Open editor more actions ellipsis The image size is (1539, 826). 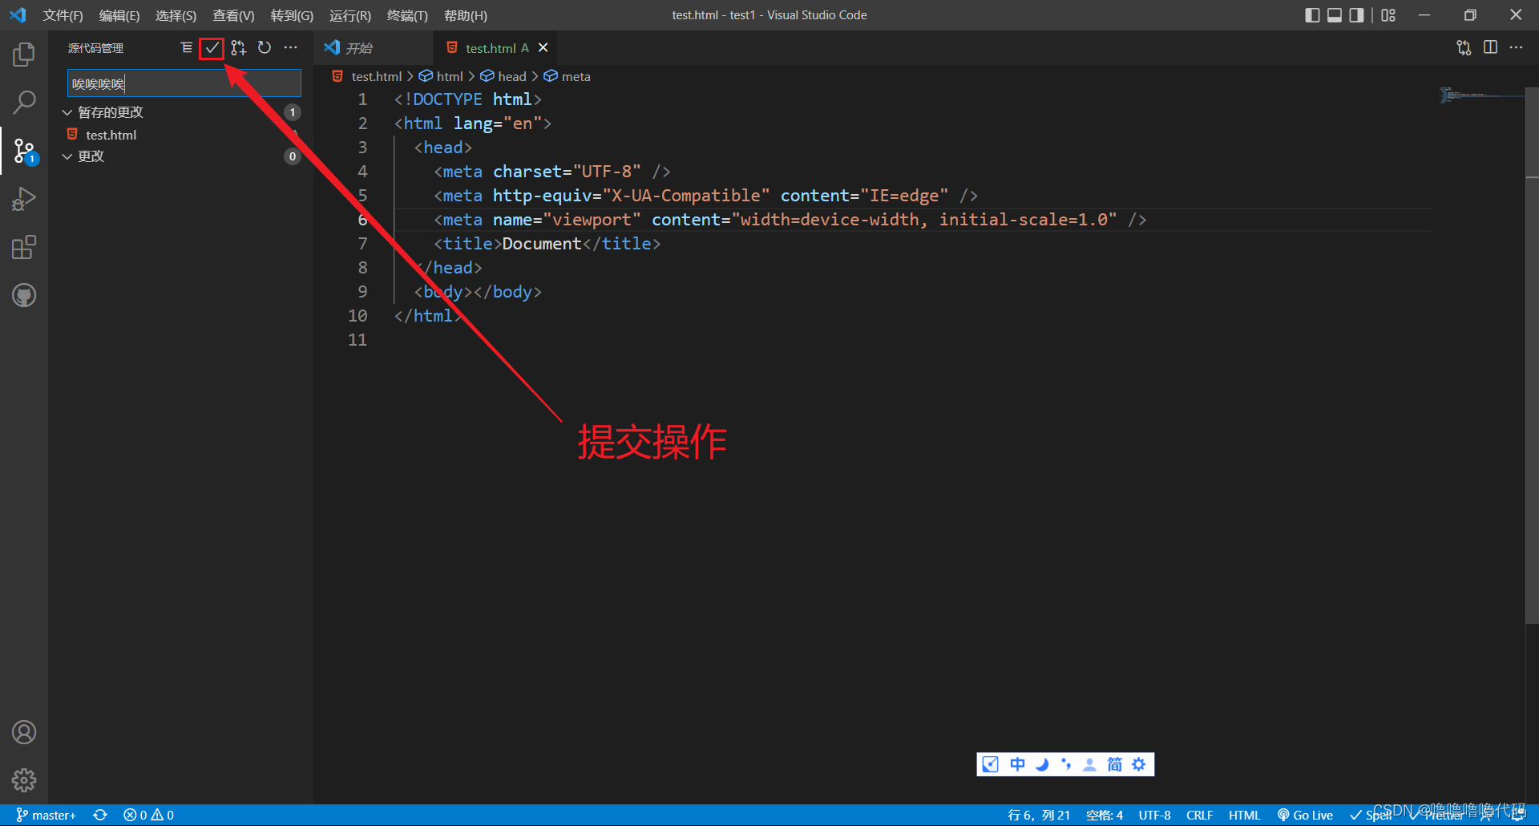click(1516, 48)
